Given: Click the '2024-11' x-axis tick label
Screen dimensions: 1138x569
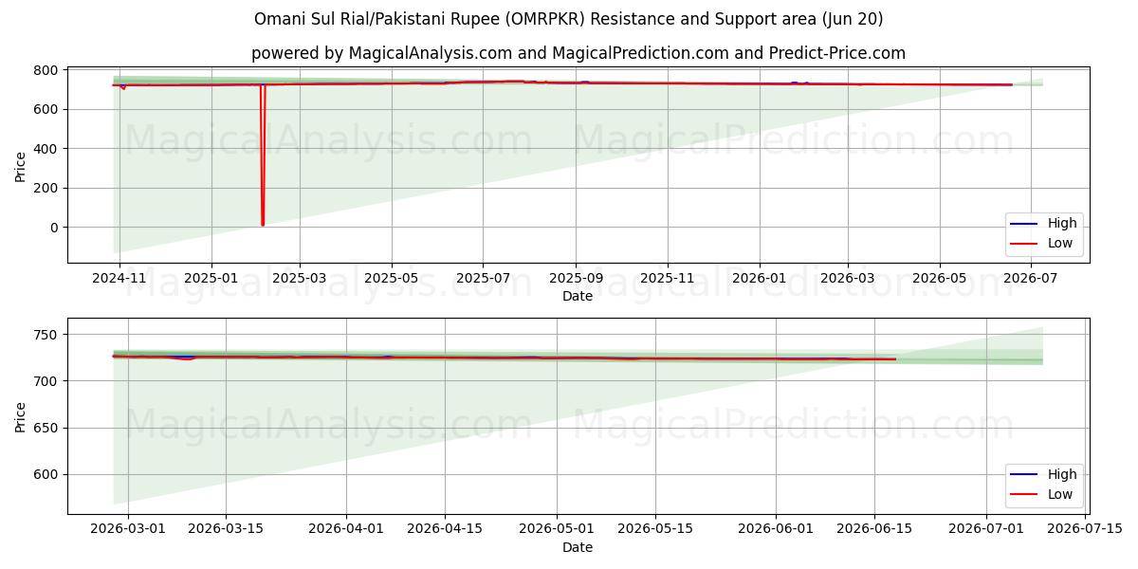Looking at the screenshot, I should click(119, 279).
